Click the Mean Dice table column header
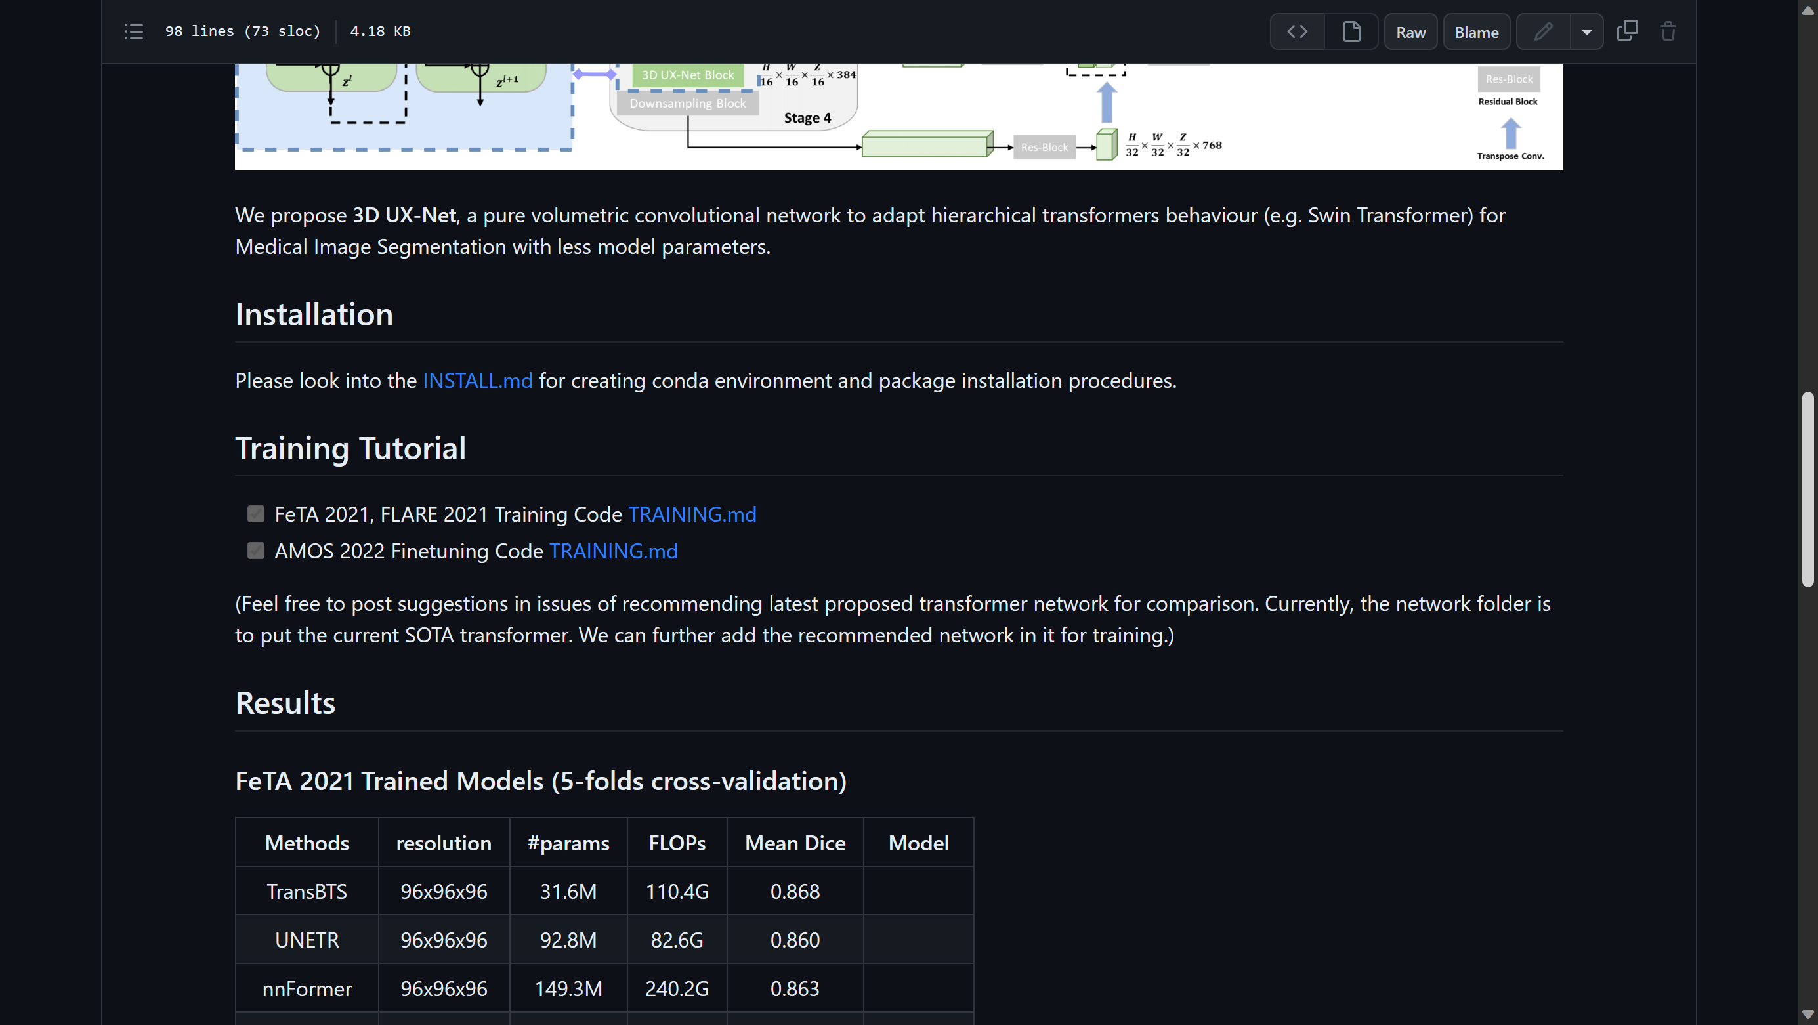Viewport: 1818px width, 1025px height. pos(795,843)
